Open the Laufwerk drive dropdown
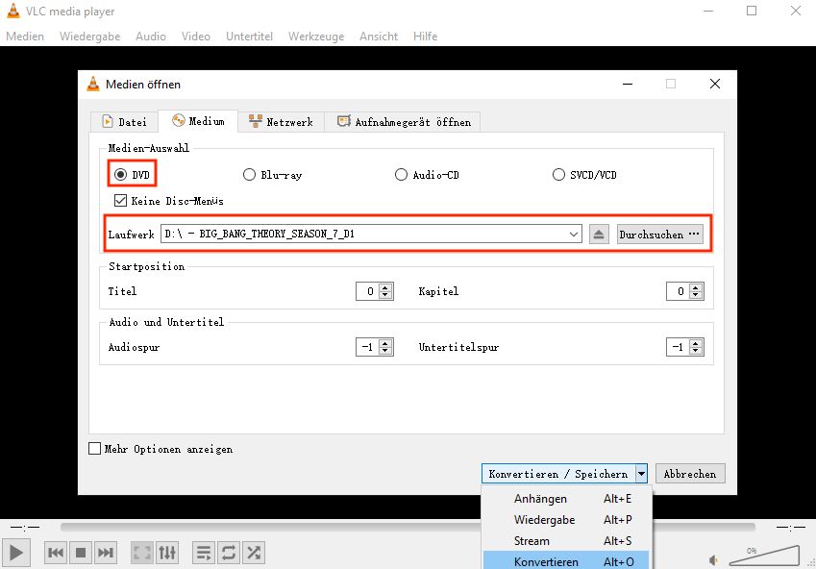The image size is (816, 569). (574, 234)
